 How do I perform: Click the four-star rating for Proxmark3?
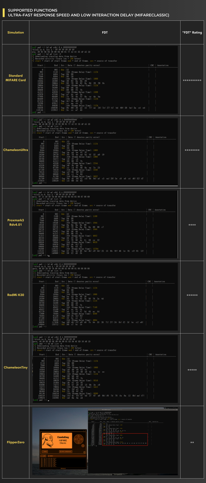[192, 225]
